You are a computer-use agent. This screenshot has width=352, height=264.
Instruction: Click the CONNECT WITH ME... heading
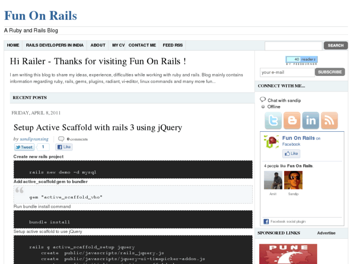click(281, 86)
